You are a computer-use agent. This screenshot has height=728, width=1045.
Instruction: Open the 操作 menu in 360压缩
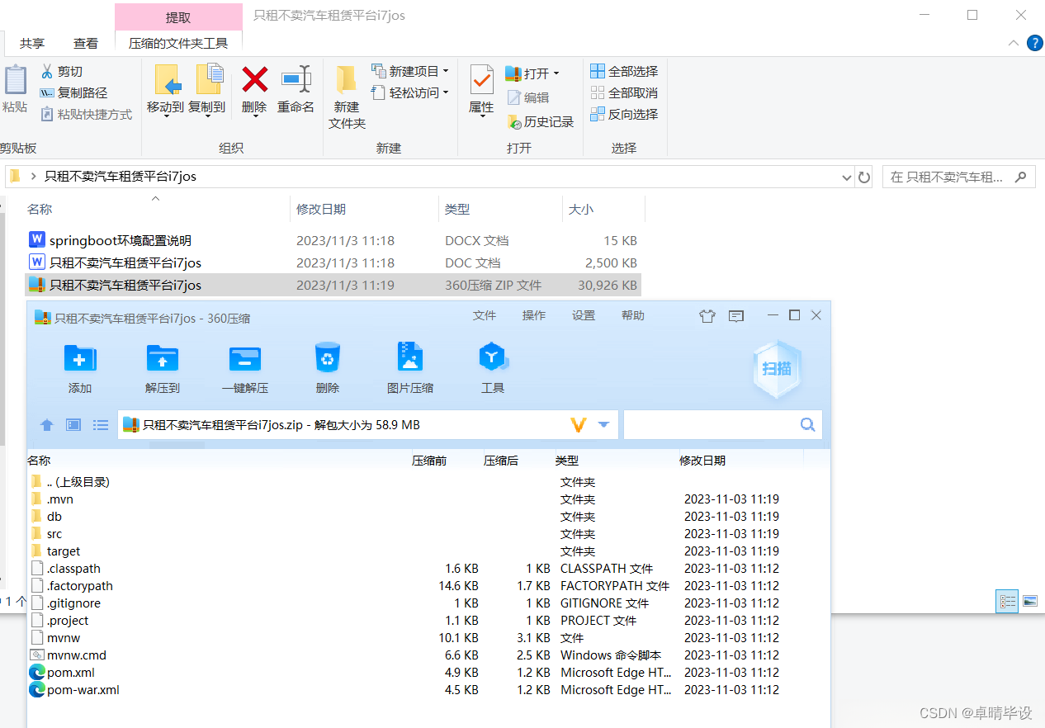click(534, 315)
